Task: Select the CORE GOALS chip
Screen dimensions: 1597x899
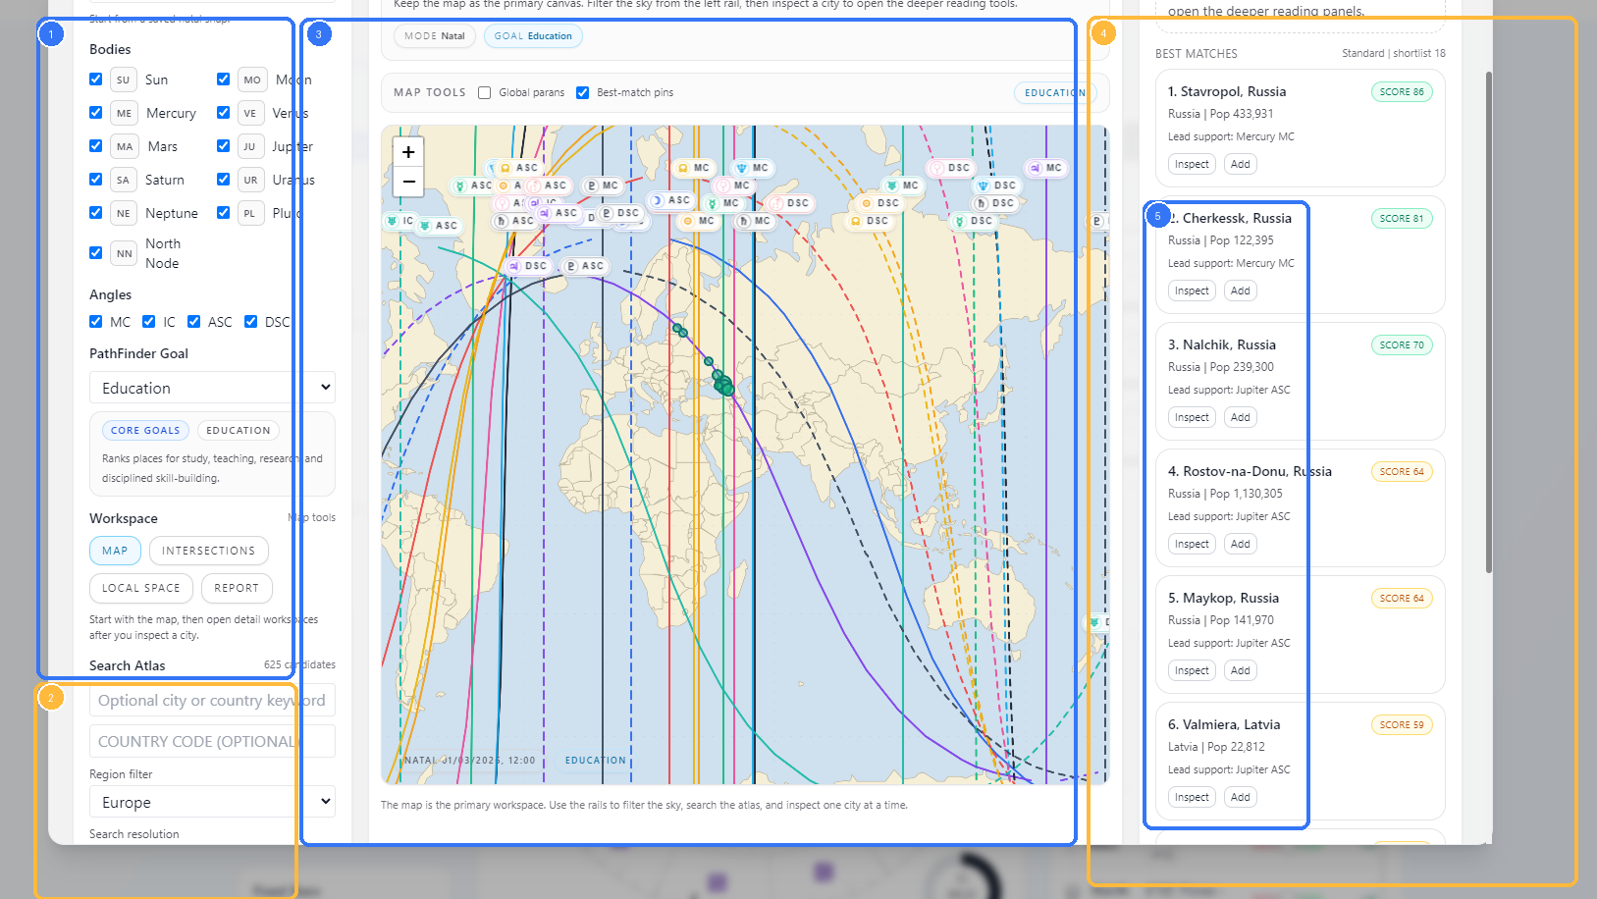Action: click(x=145, y=430)
